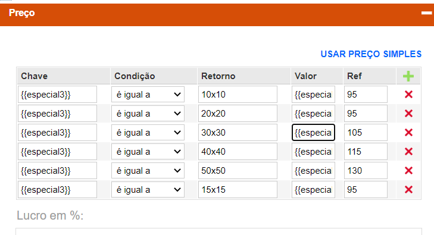The height and width of the screenshot is (235, 434).
Task: Focus the Ref field with value 105
Action: (x=366, y=133)
